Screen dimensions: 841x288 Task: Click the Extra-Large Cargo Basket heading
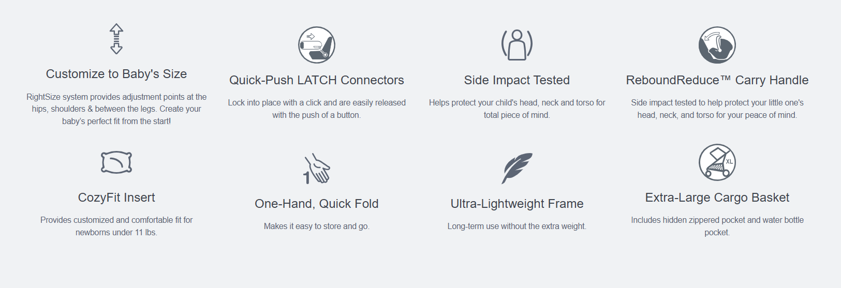717,198
